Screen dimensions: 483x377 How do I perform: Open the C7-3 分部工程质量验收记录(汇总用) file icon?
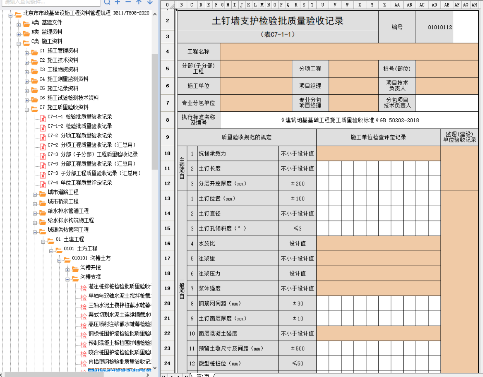point(43,166)
